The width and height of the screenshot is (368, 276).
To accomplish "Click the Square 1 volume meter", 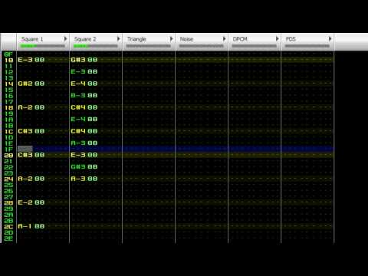I will point(43,46).
